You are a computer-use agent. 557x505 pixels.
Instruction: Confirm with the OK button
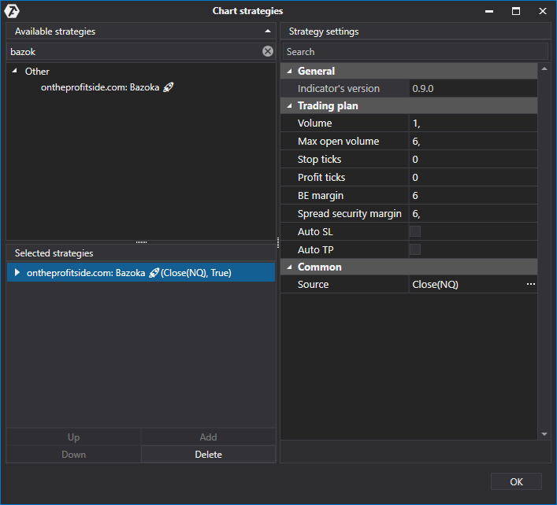point(516,481)
